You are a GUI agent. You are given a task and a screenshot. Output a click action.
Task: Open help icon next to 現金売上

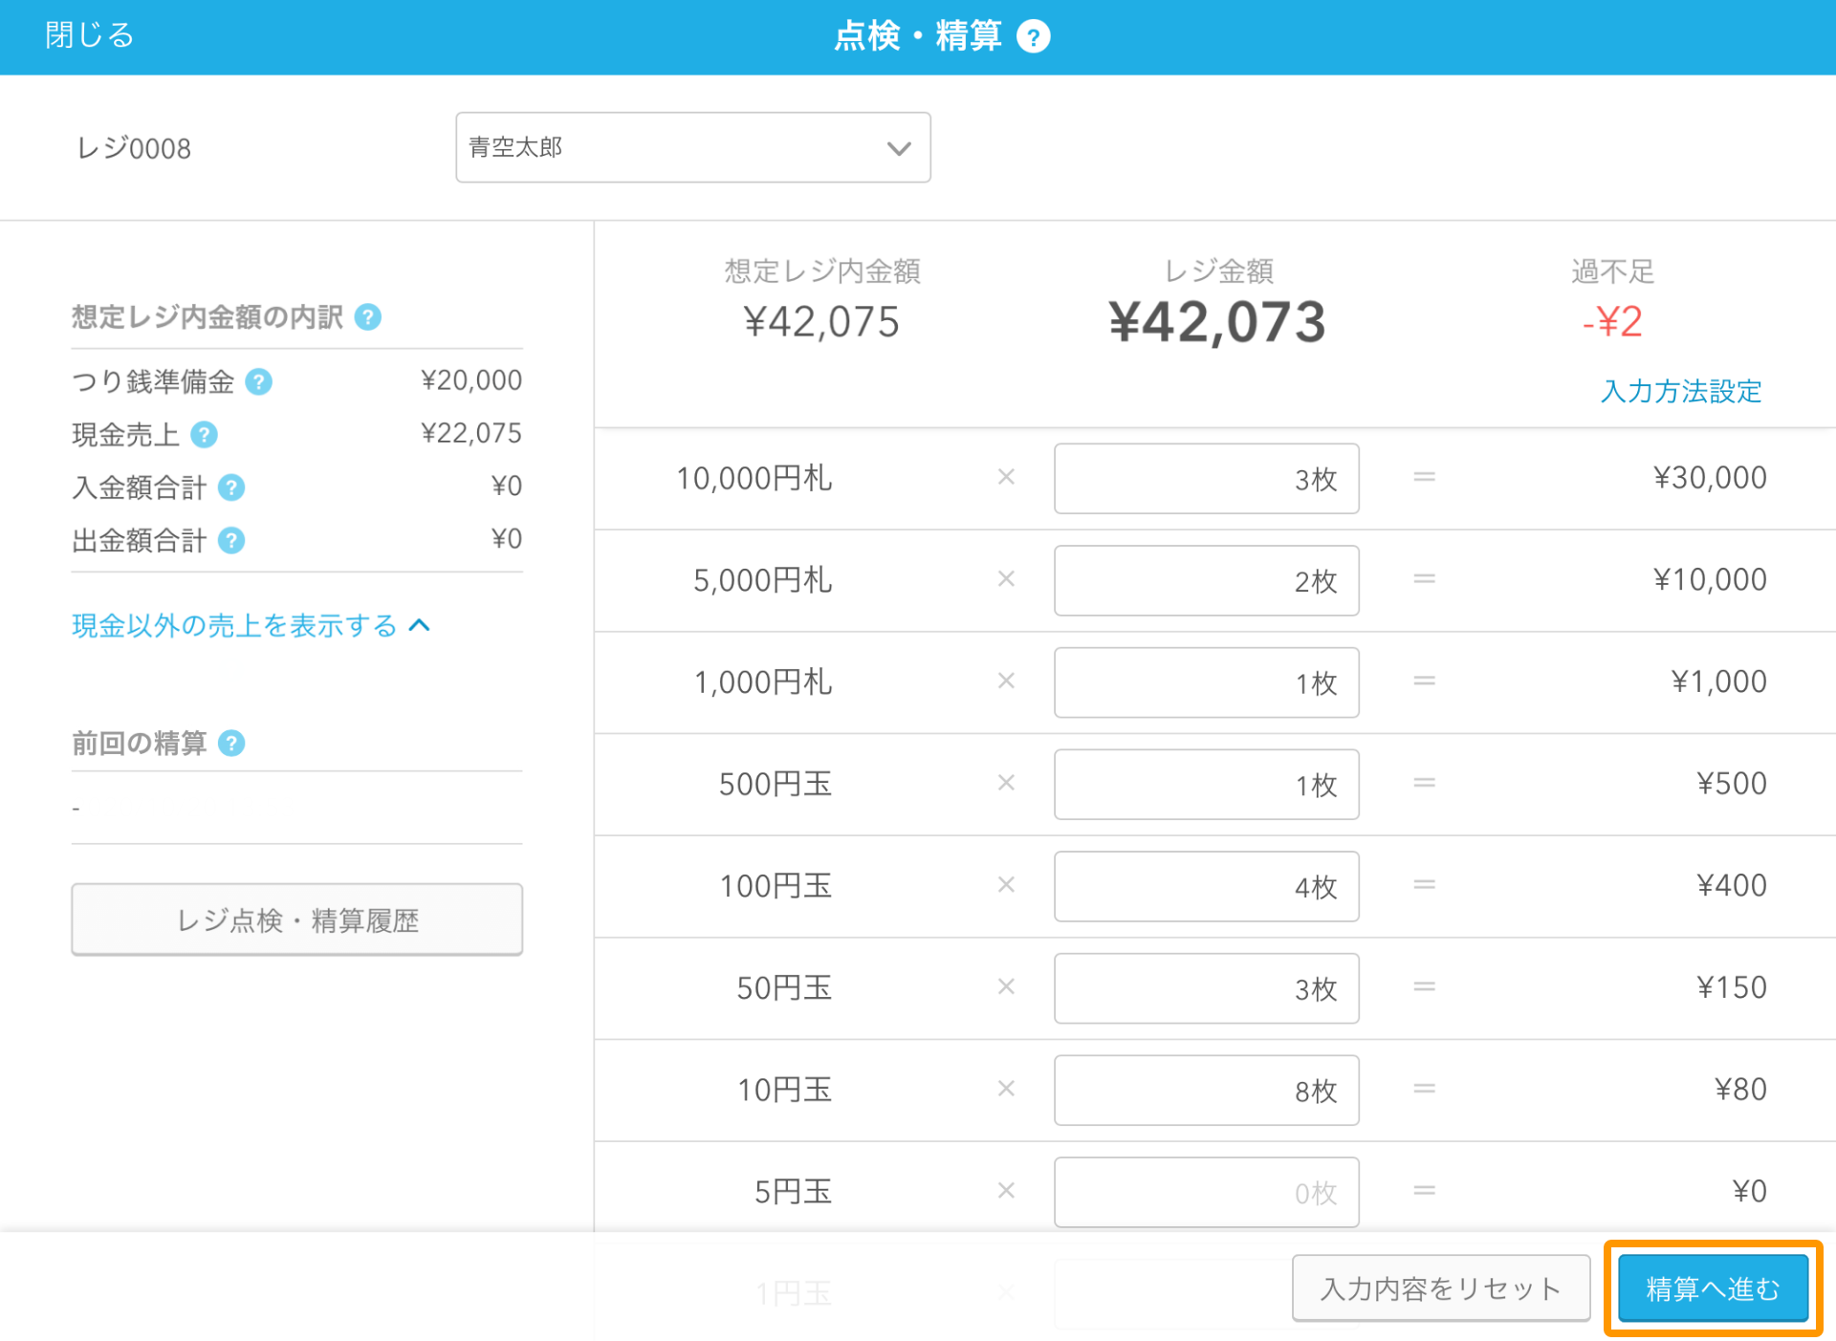[205, 435]
